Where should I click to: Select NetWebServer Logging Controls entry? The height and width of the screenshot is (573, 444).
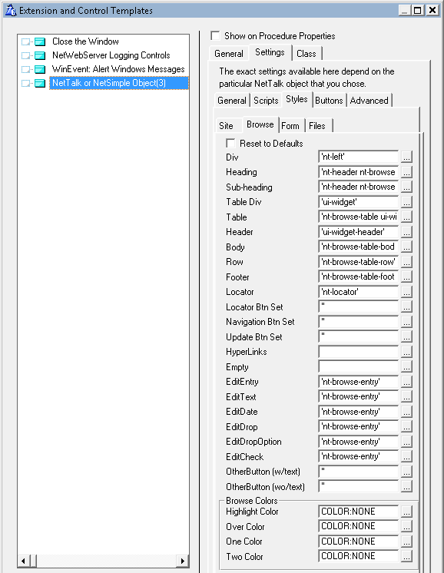point(111,55)
